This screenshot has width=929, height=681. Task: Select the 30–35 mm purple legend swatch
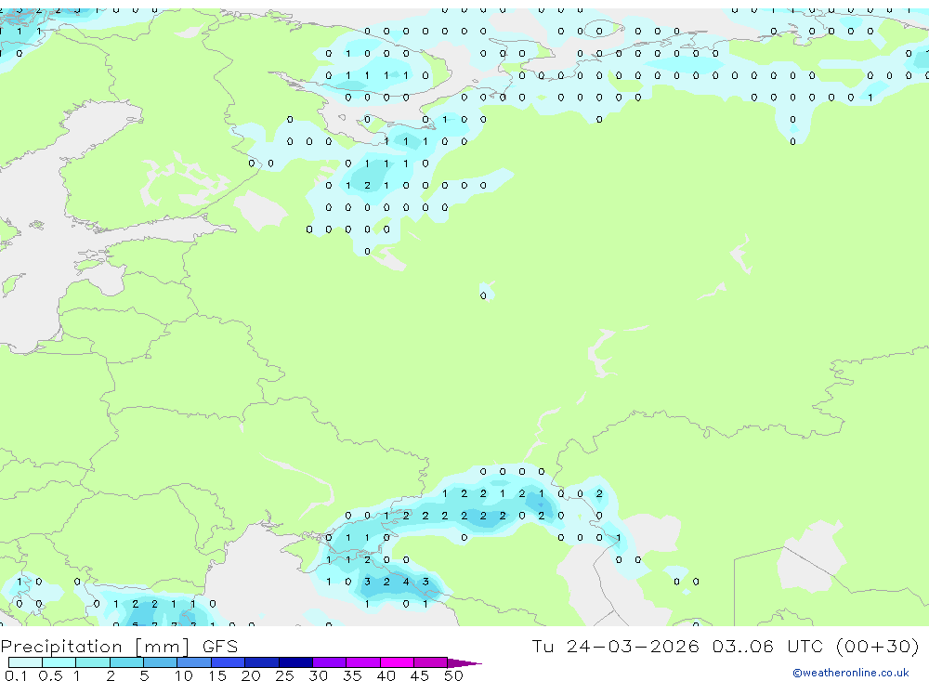point(330,662)
